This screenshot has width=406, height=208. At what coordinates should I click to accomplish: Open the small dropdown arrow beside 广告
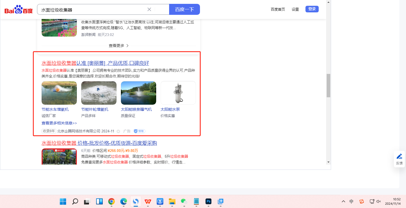118,131
